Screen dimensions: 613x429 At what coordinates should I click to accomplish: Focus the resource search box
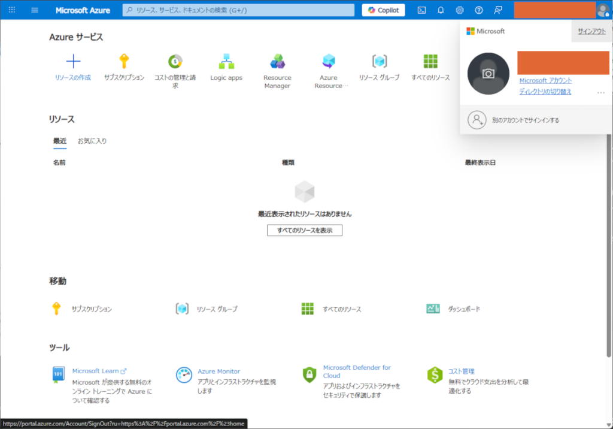238,10
